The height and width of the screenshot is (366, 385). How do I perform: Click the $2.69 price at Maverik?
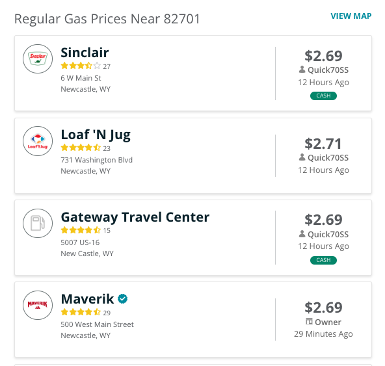point(323,307)
